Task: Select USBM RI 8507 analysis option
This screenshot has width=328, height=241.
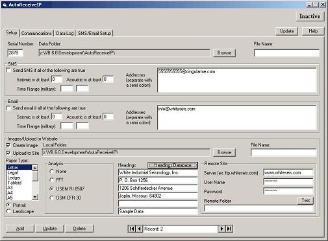Action: (51, 189)
